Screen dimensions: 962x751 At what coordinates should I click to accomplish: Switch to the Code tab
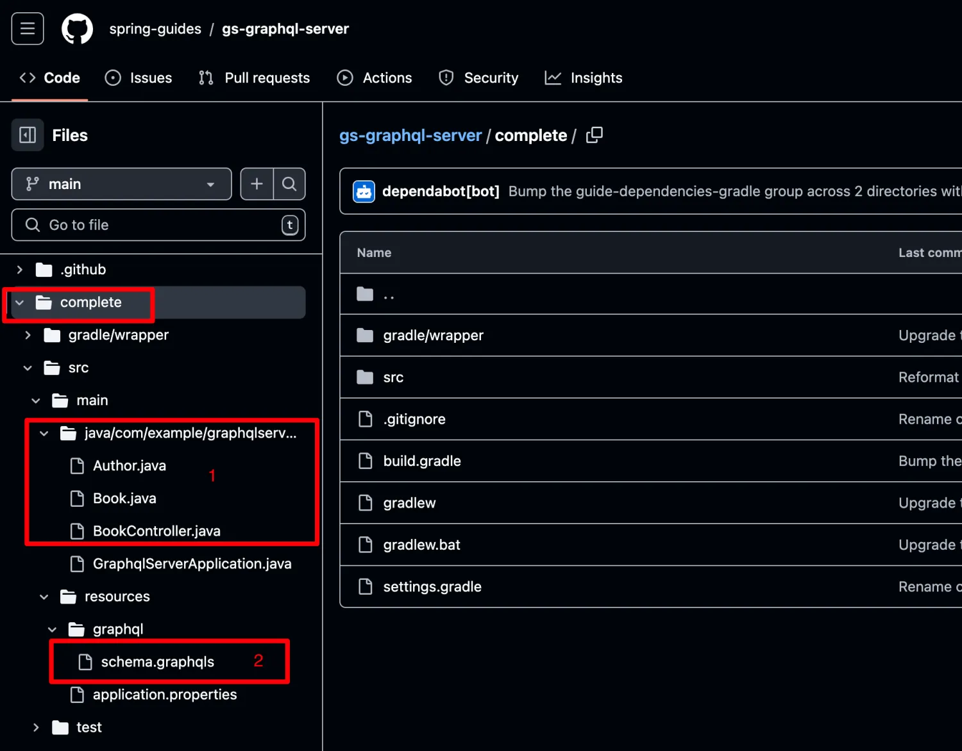coord(49,78)
